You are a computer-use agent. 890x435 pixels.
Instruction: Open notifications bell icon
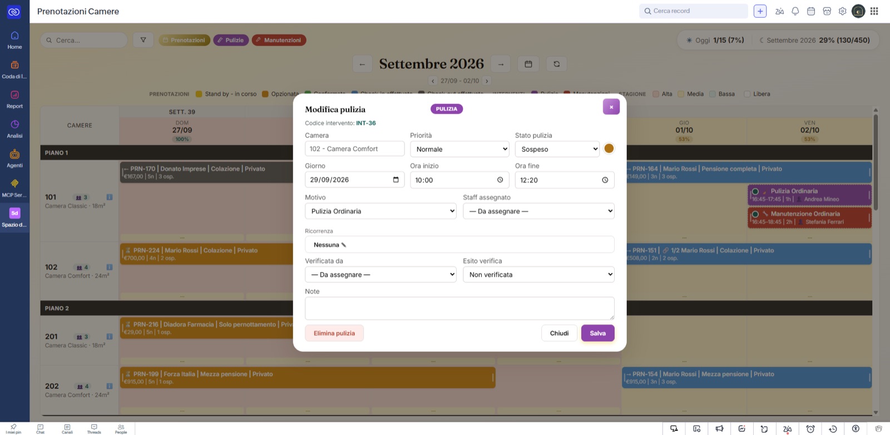[x=795, y=11]
